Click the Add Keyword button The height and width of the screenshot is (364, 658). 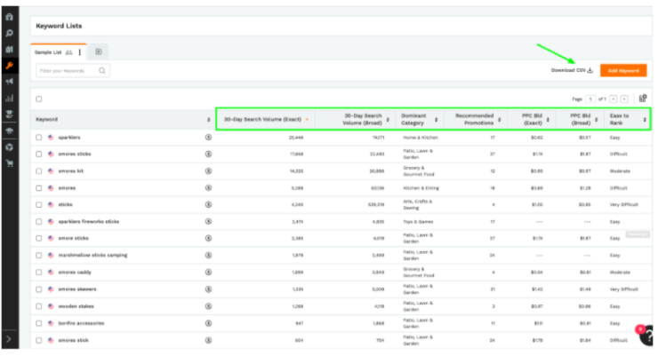(x=623, y=70)
